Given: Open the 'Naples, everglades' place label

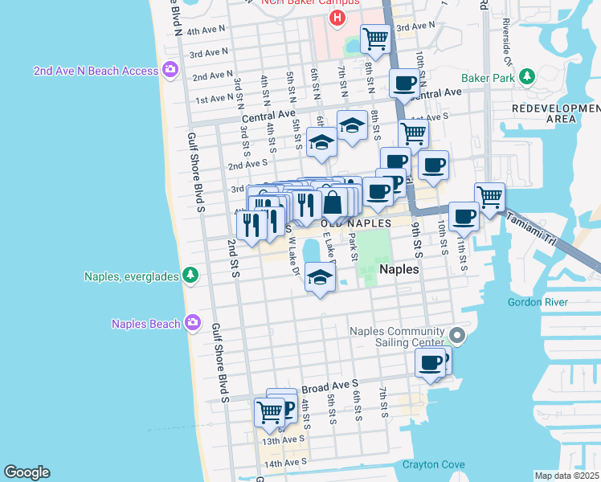Looking at the screenshot, I should pyautogui.click(x=132, y=276).
